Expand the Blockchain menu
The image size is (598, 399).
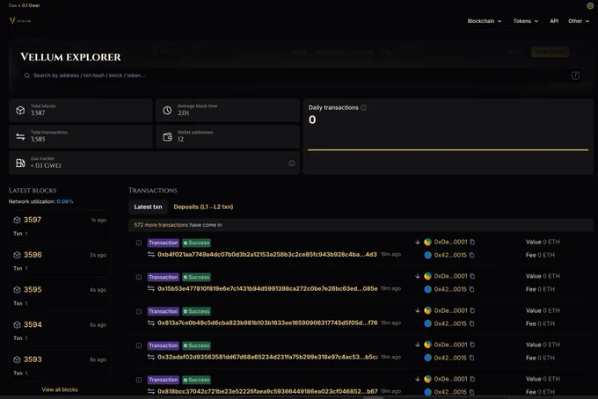485,21
